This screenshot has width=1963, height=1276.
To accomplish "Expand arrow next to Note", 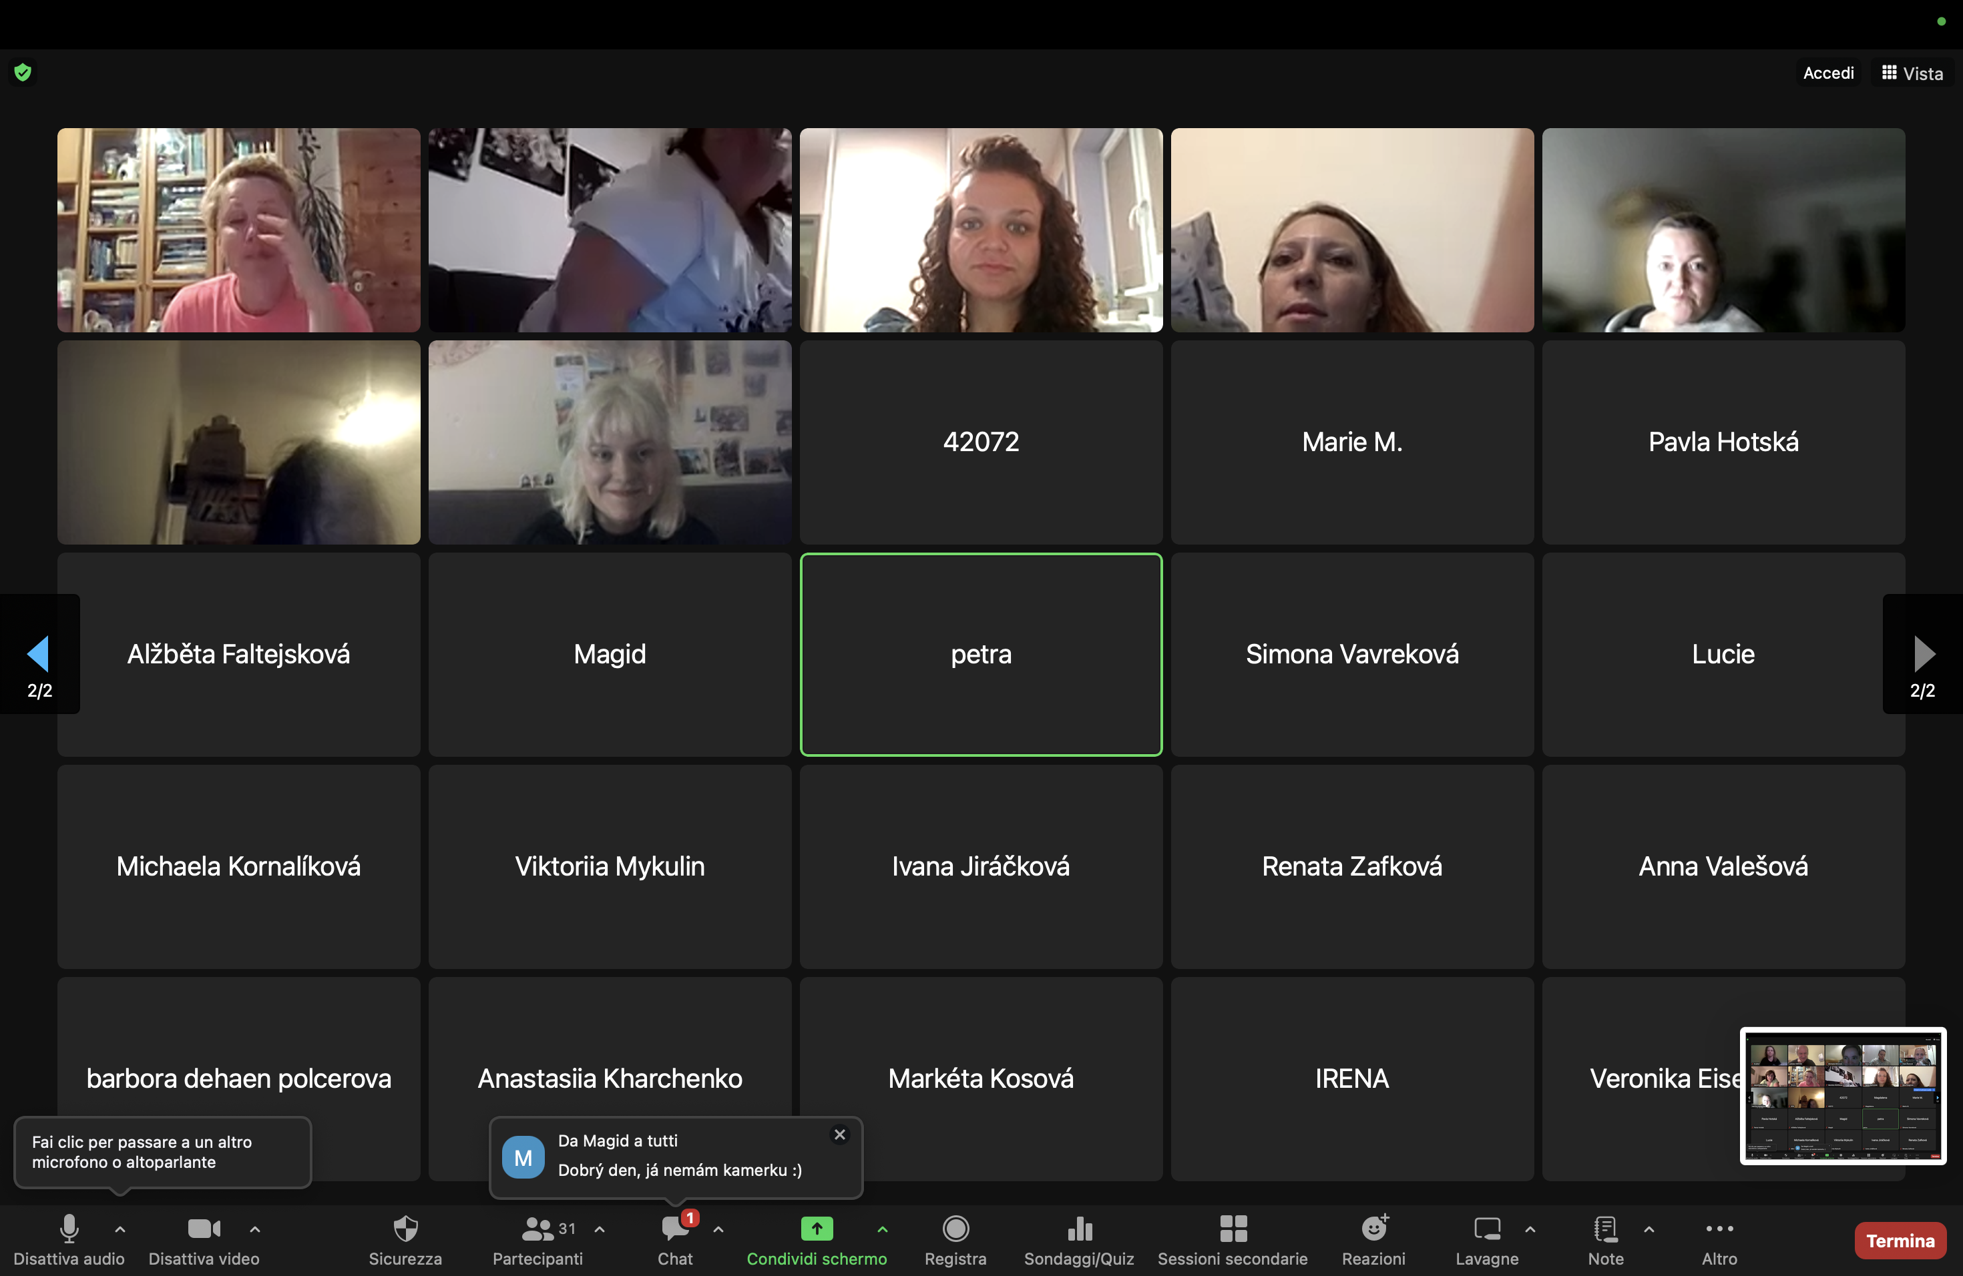I will point(1649,1229).
